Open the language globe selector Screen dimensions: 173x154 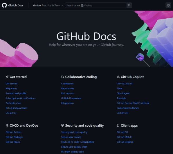[168, 5]
